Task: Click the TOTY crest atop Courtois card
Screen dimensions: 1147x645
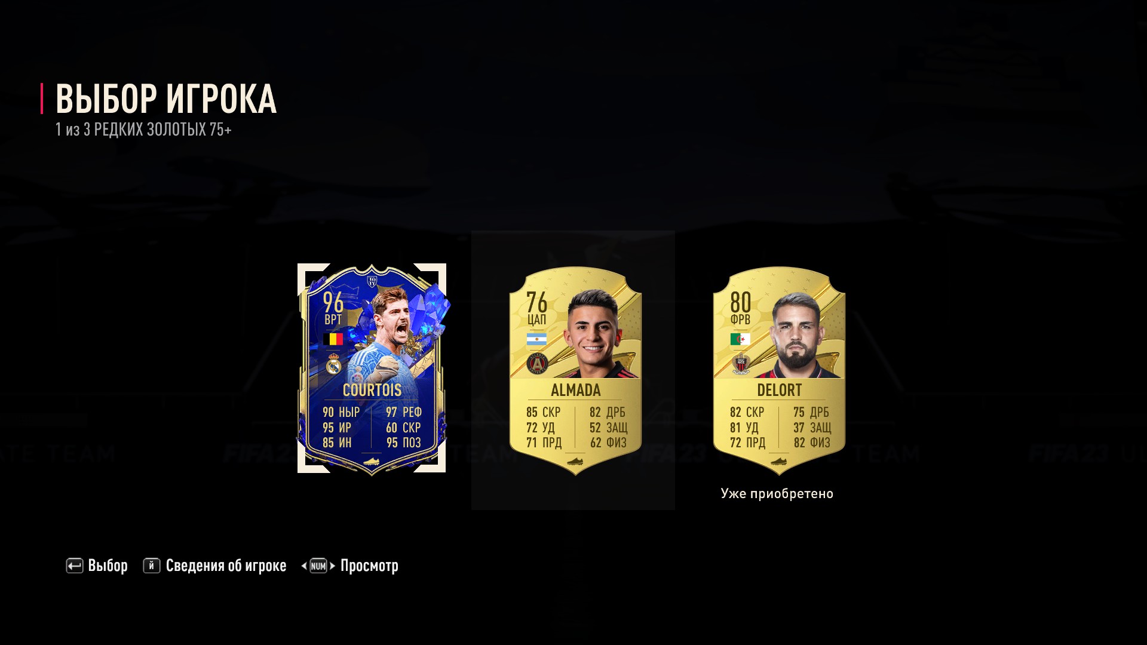Action: coord(372,280)
